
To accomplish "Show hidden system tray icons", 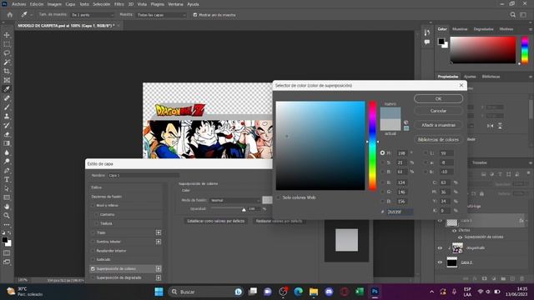I will [431, 292].
